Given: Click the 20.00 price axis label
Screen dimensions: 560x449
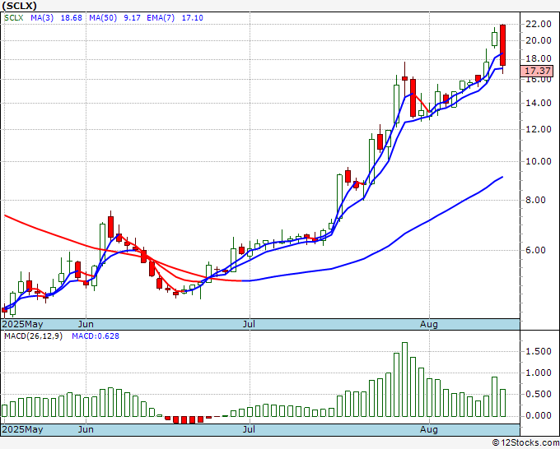Looking at the screenshot, I should [x=539, y=40].
